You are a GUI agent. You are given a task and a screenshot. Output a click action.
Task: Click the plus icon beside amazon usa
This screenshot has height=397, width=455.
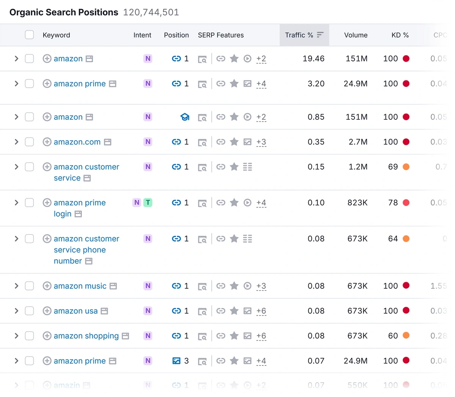pyautogui.click(x=47, y=311)
